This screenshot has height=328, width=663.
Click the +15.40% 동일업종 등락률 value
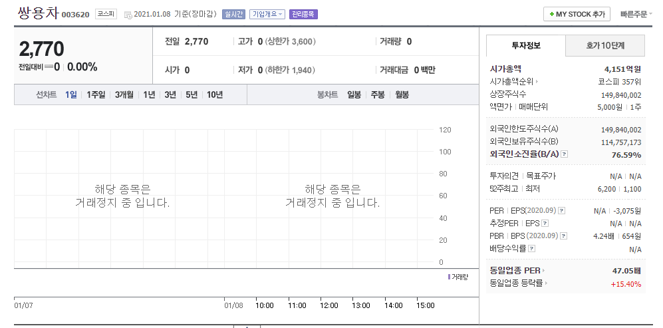tap(626, 283)
